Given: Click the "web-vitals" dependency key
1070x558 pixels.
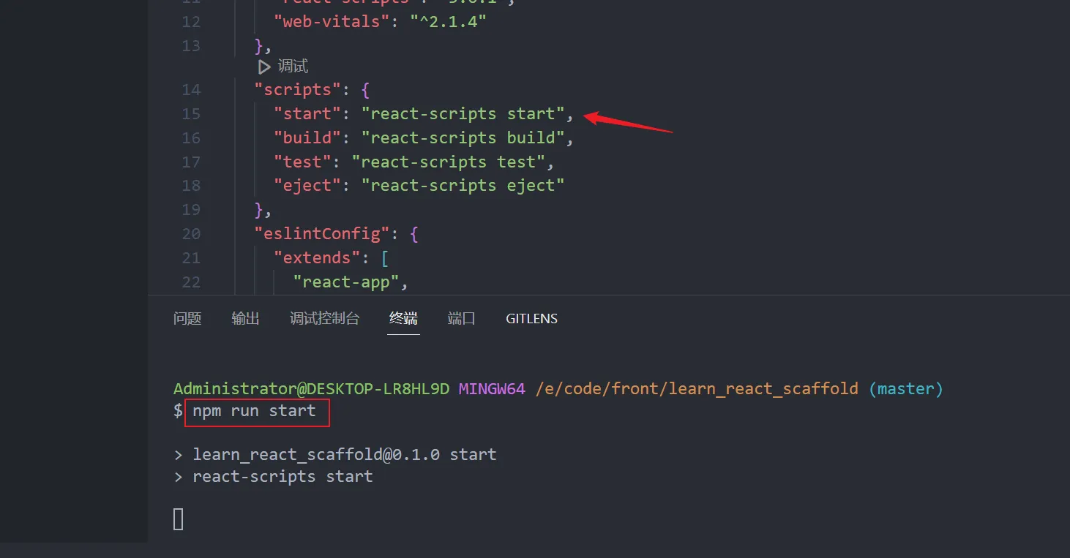Looking at the screenshot, I should 332,22.
